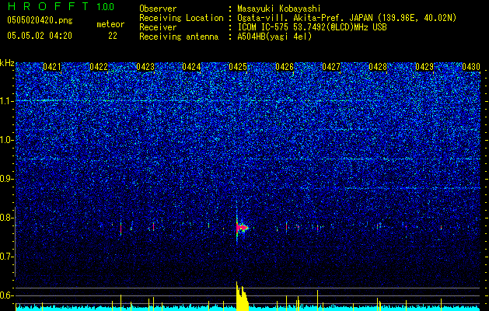Click the 0425 time marker
This screenshot has height=311, width=489.
coord(238,66)
